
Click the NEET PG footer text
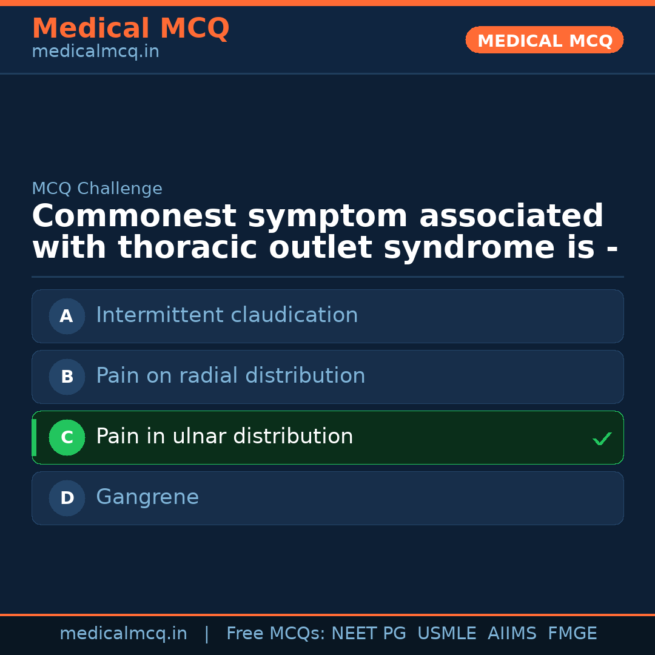pos(369,634)
